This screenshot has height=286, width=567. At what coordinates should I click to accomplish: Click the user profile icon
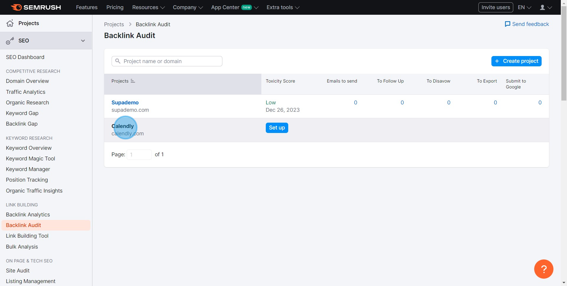542,7
